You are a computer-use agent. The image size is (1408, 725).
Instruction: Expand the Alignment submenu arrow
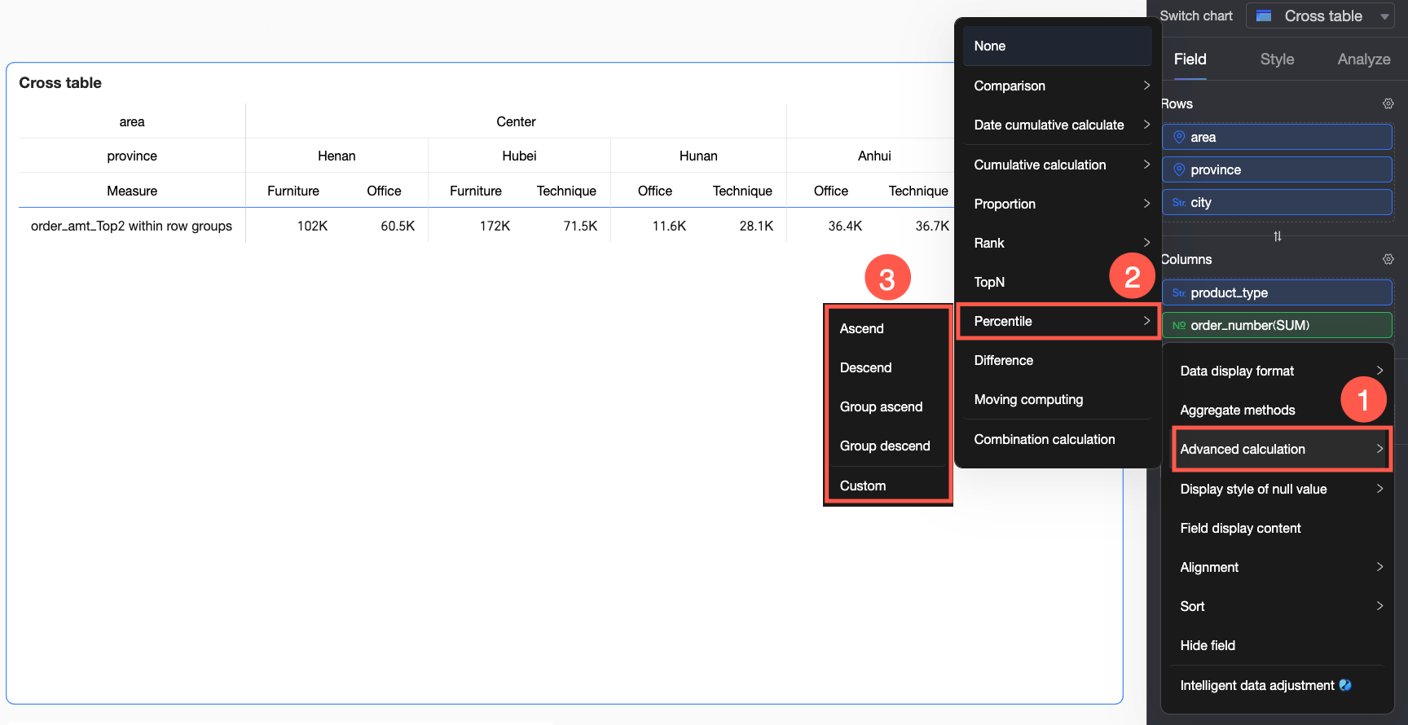click(1379, 567)
